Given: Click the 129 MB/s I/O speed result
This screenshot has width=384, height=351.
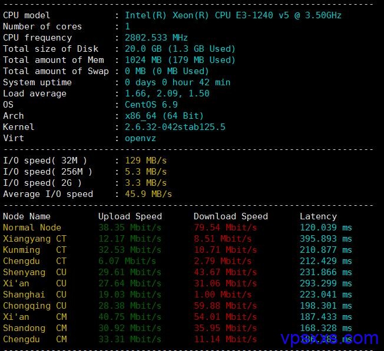Looking at the screenshot, I should coord(145,161).
